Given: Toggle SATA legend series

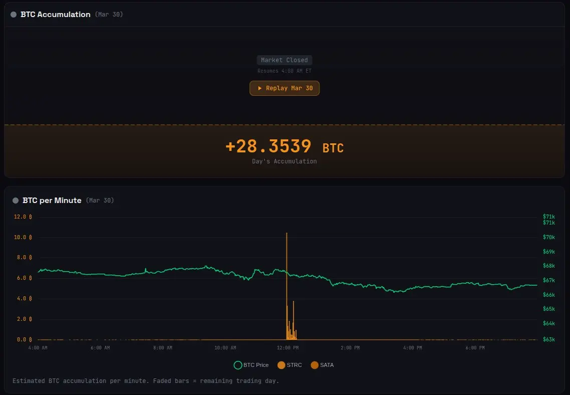Looking at the screenshot, I should tap(323, 365).
